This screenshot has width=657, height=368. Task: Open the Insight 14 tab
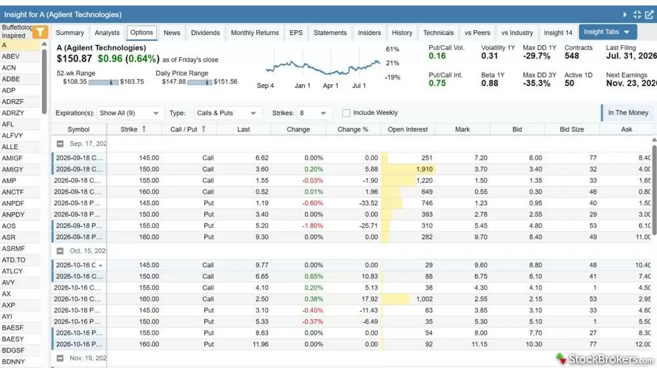(558, 33)
